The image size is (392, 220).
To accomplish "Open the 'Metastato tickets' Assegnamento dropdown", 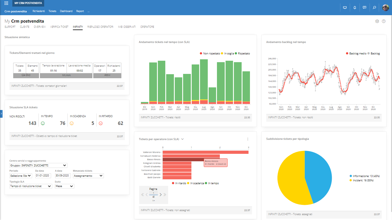I will click(x=88, y=176).
